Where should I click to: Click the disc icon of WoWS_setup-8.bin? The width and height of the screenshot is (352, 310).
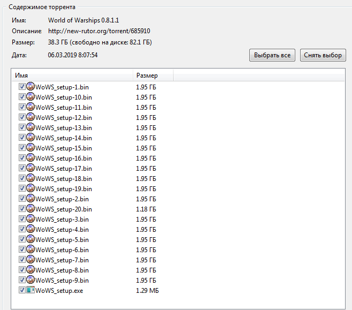(x=30, y=269)
